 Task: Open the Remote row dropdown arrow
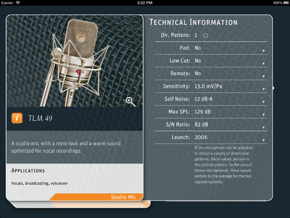pos(263,76)
